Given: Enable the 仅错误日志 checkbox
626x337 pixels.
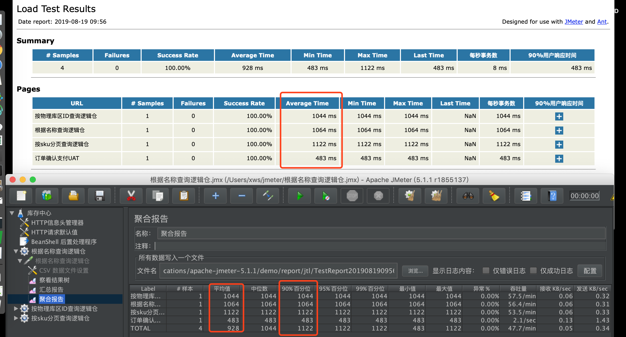Looking at the screenshot, I should tap(486, 271).
